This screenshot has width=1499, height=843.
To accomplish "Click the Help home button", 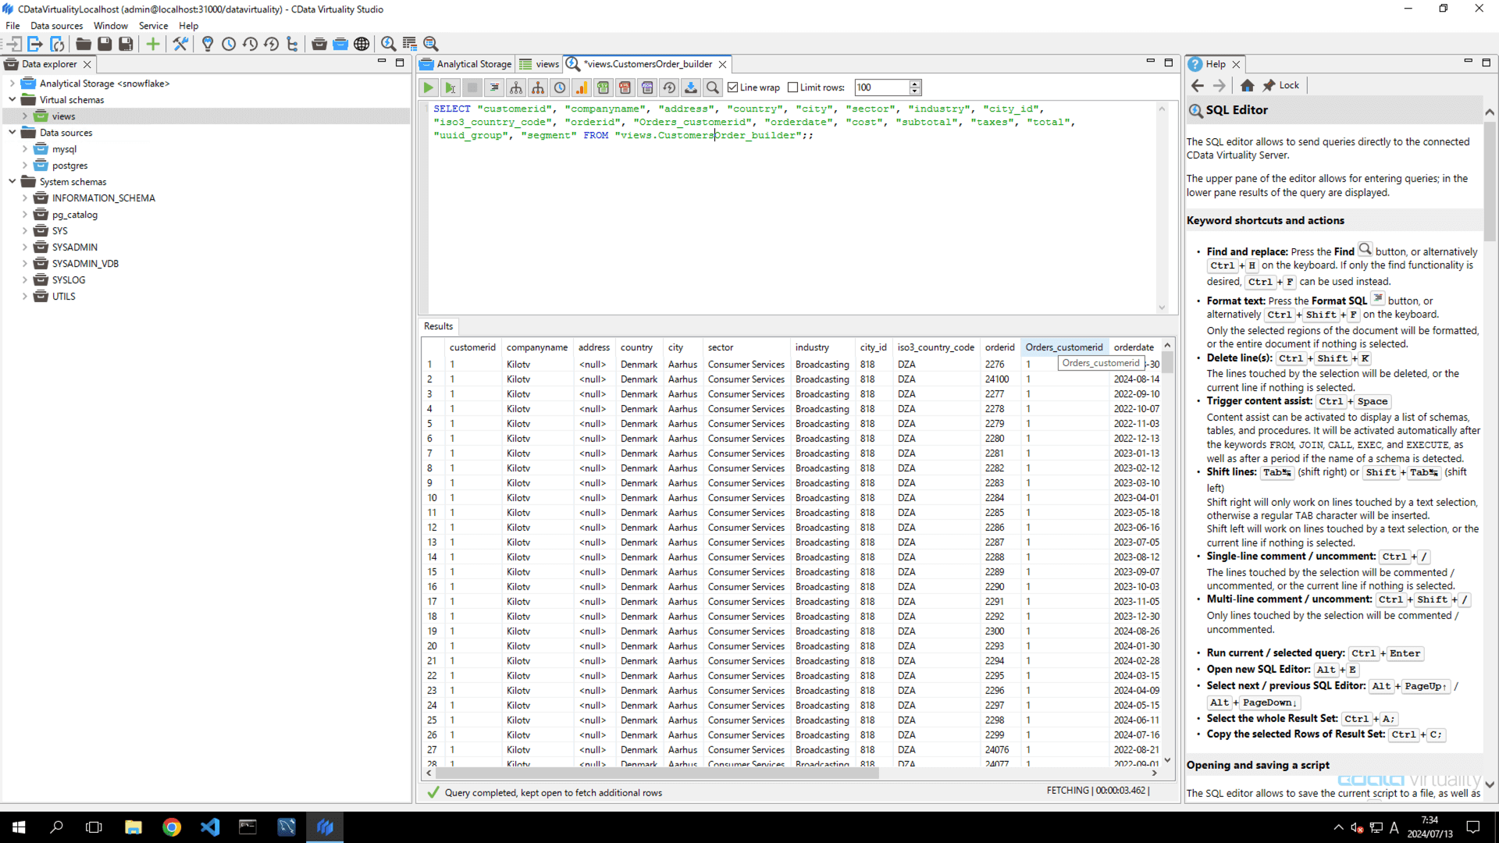I will pos(1247,85).
